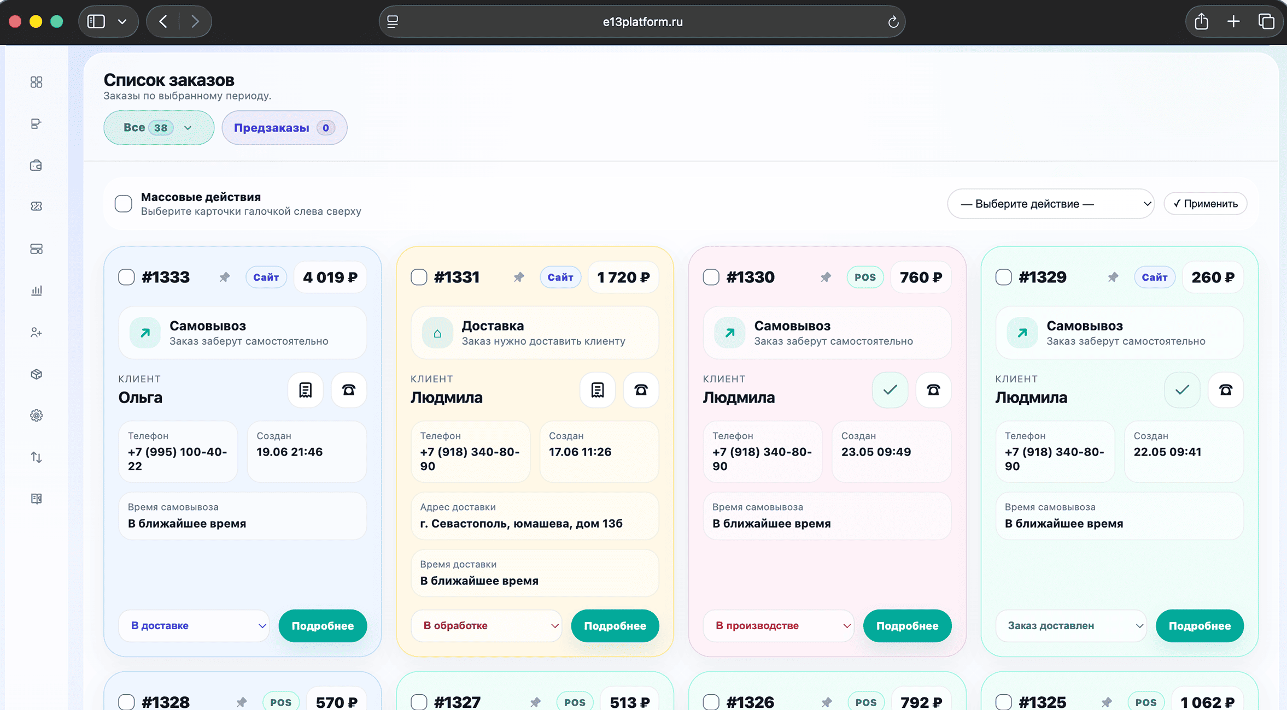Open the add user sidebar icon
The height and width of the screenshot is (710, 1287).
[x=36, y=332]
